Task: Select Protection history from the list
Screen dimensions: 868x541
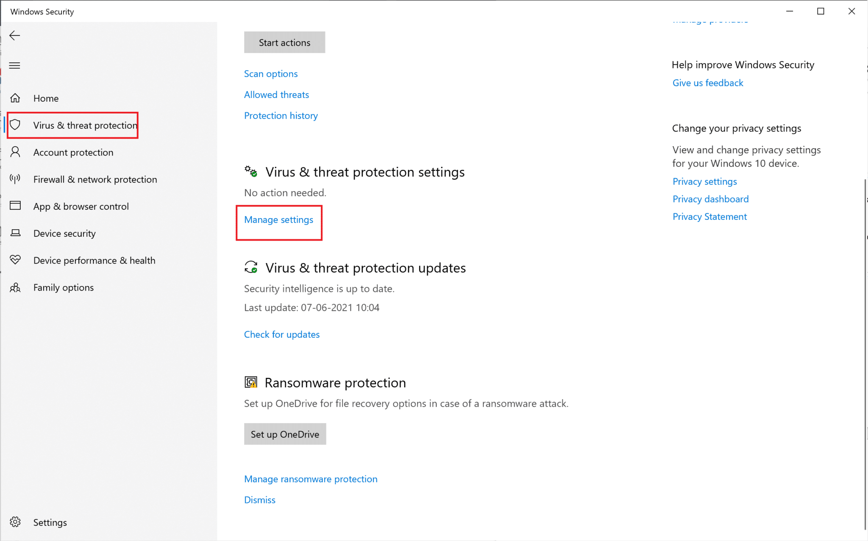Action: pyautogui.click(x=281, y=115)
